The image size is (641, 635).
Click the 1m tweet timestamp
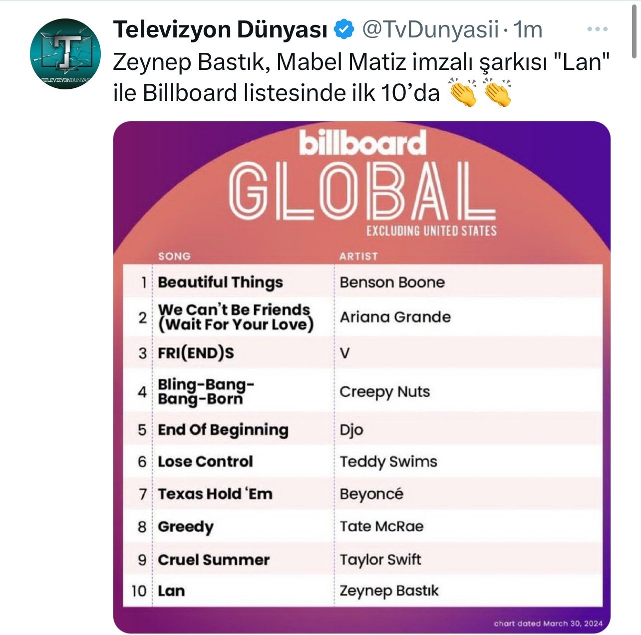tap(528, 30)
